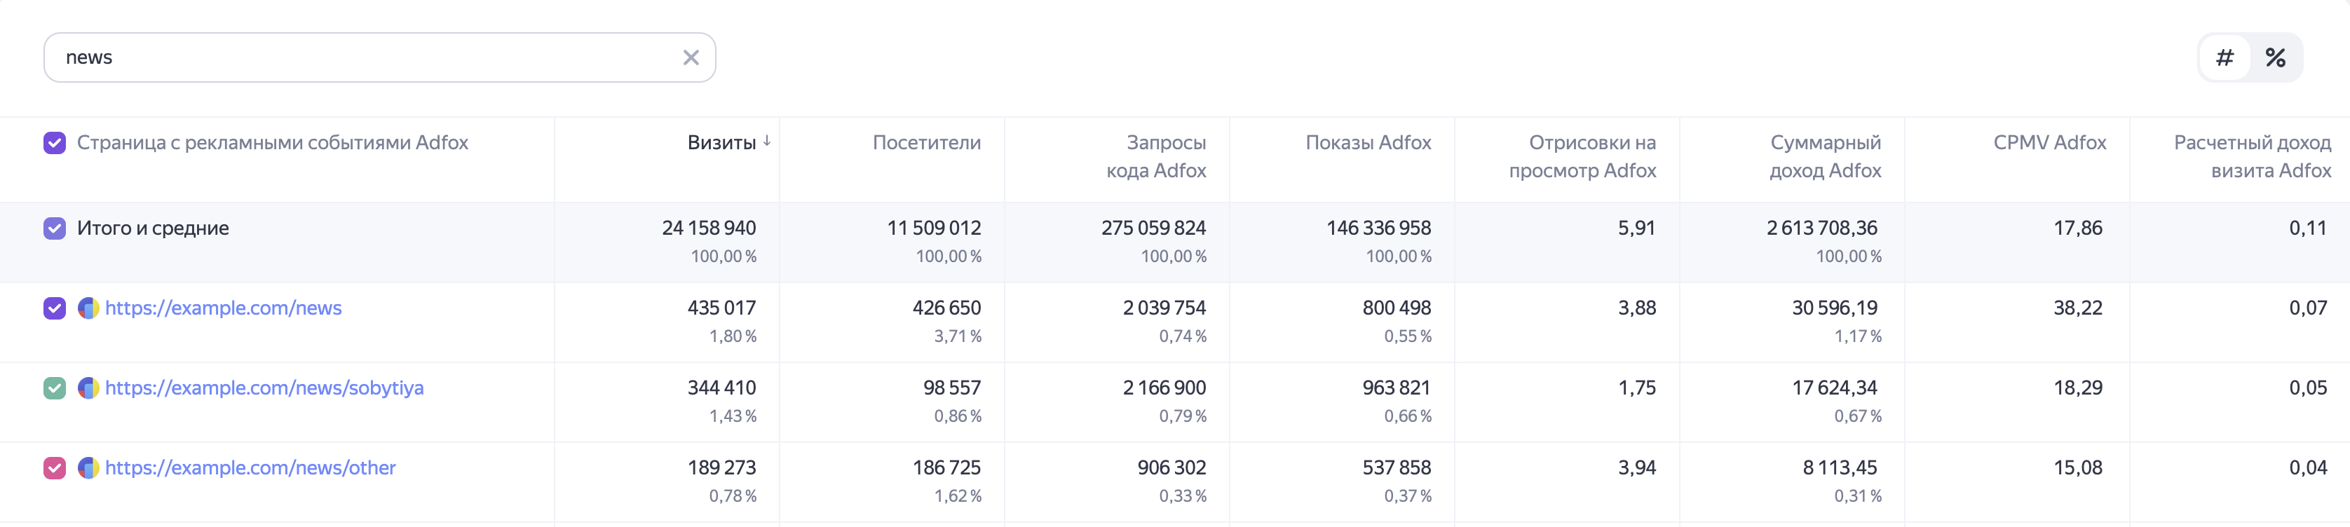Click the icon beside news/sobytiya link
Viewport: 2350px width, 527px height.
point(88,388)
